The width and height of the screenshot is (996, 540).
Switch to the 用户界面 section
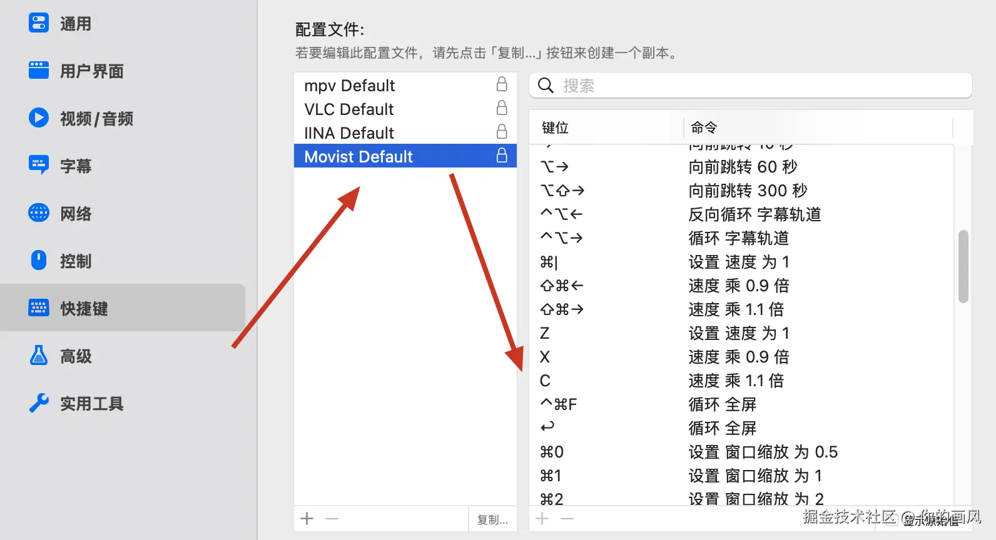coord(123,71)
